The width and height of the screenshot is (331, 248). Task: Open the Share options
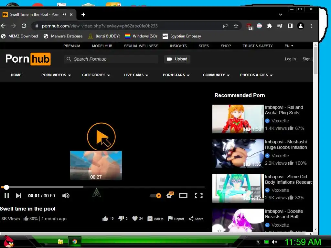pyautogui.click(x=196, y=219)
